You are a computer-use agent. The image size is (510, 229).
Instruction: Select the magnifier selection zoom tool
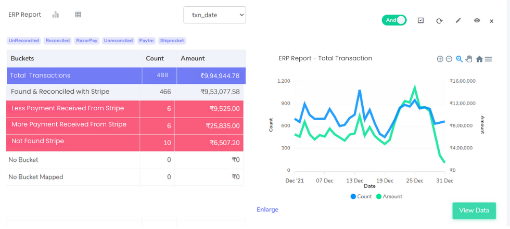point(459,59)
